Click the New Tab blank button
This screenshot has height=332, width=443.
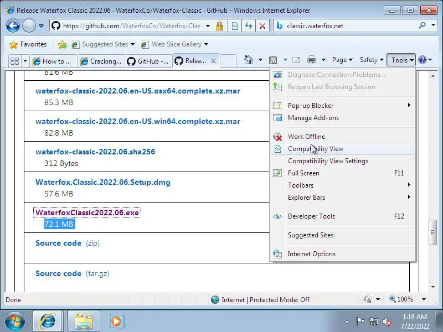pyautogui.click(x=228, y=61)
